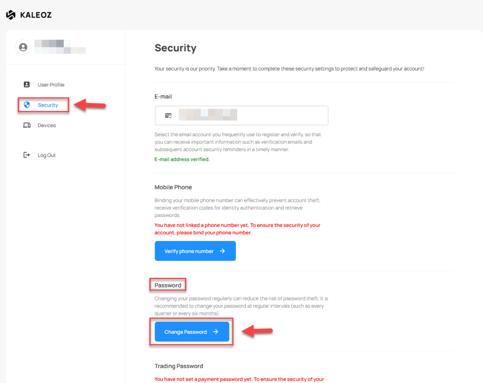Click the Security page heading
The image size is (483, 383).
pos(175,48)
